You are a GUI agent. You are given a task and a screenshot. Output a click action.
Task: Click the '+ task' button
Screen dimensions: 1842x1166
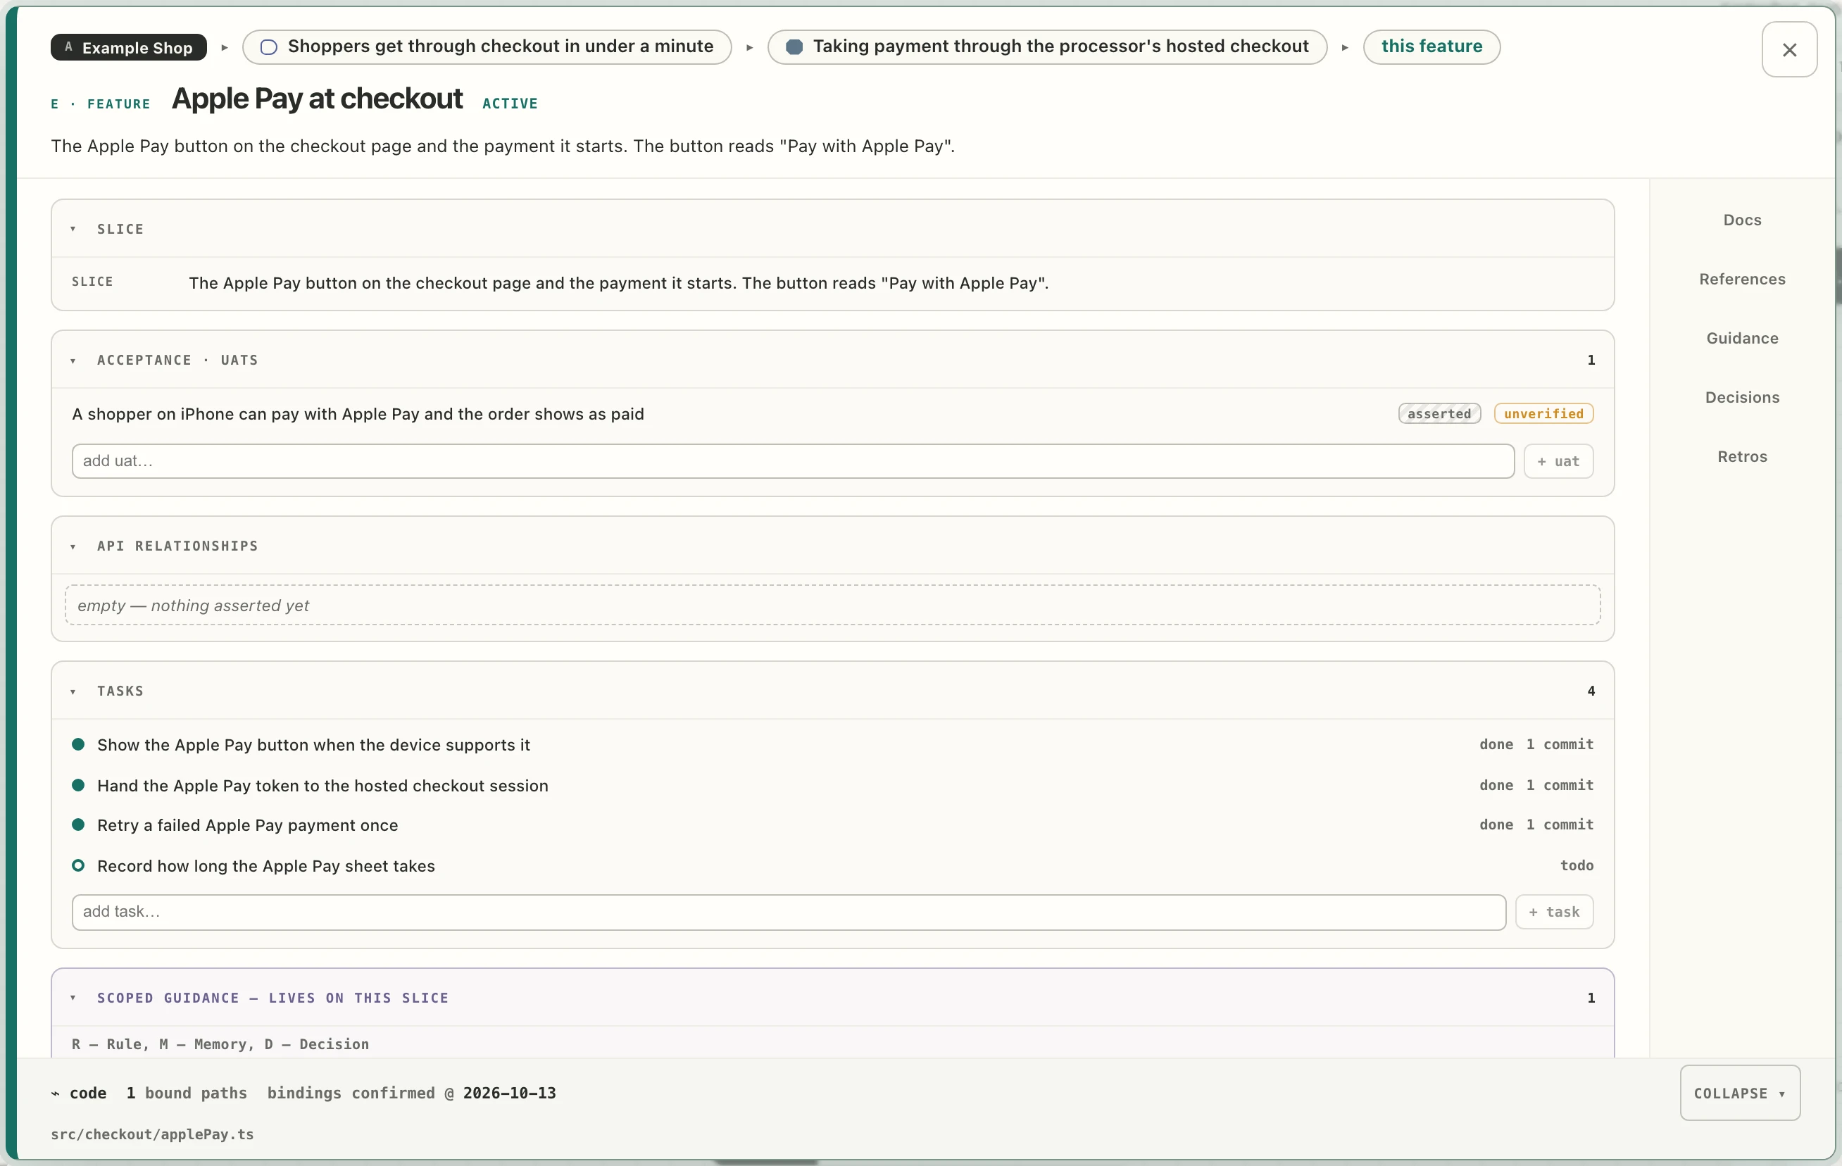point(1553,912)
